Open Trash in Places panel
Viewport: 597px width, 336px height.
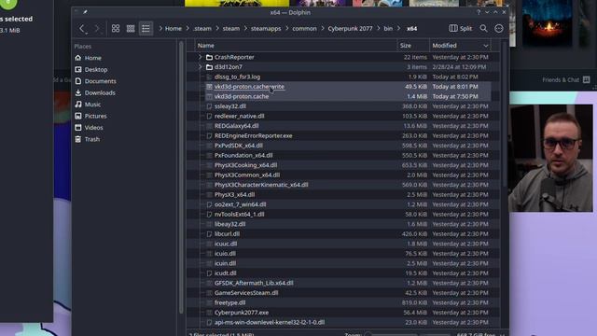92,139
